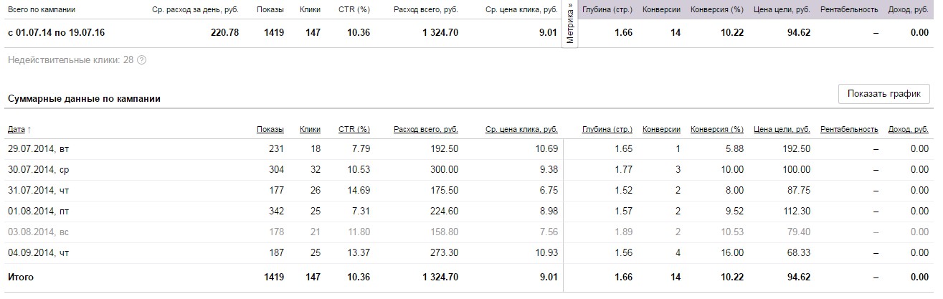Click the 342 impressions value for 01.08.2014
943x299 pixels.
pos(276,212)
